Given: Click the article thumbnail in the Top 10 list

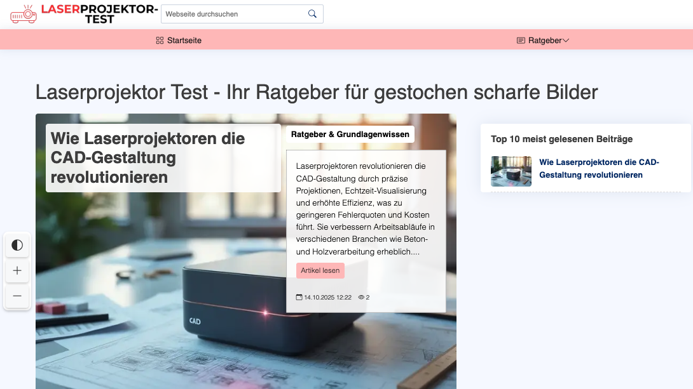Looking at the screenshot, I should pyautogui.click(x=511, y=171).
